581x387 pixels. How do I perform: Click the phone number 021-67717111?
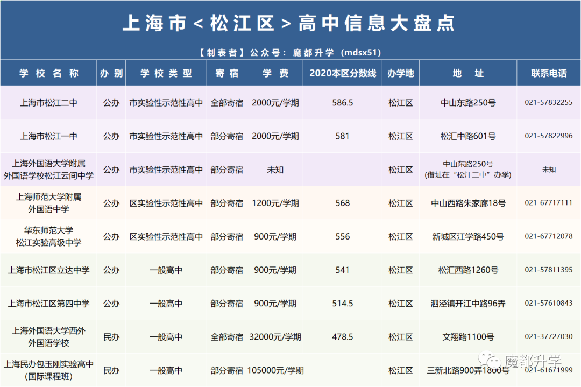(x=549, y=203)
